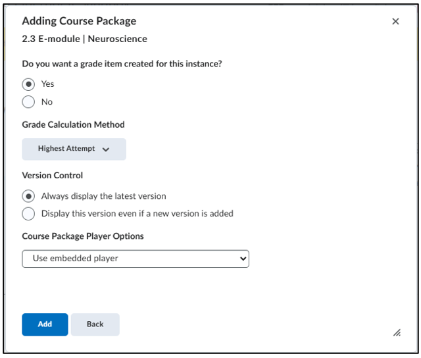Click the grade item question text
The image size is (421, 358).
click(122, 64)
